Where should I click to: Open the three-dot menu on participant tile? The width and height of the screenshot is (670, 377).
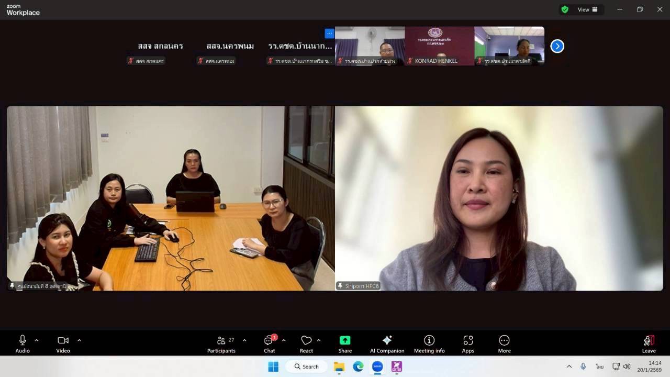click(329, 34)
